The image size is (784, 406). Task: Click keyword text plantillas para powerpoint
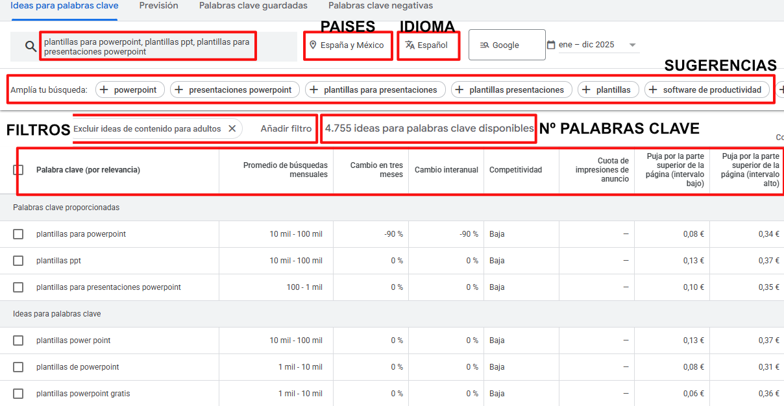[x=81, y=234]
